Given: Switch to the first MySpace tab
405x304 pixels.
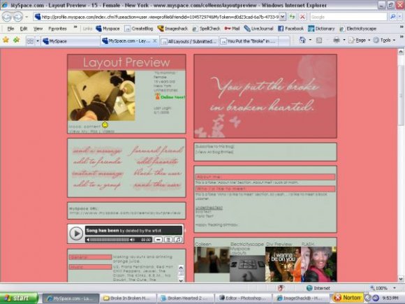Looking at the screenshot, I should click(71, 41).
